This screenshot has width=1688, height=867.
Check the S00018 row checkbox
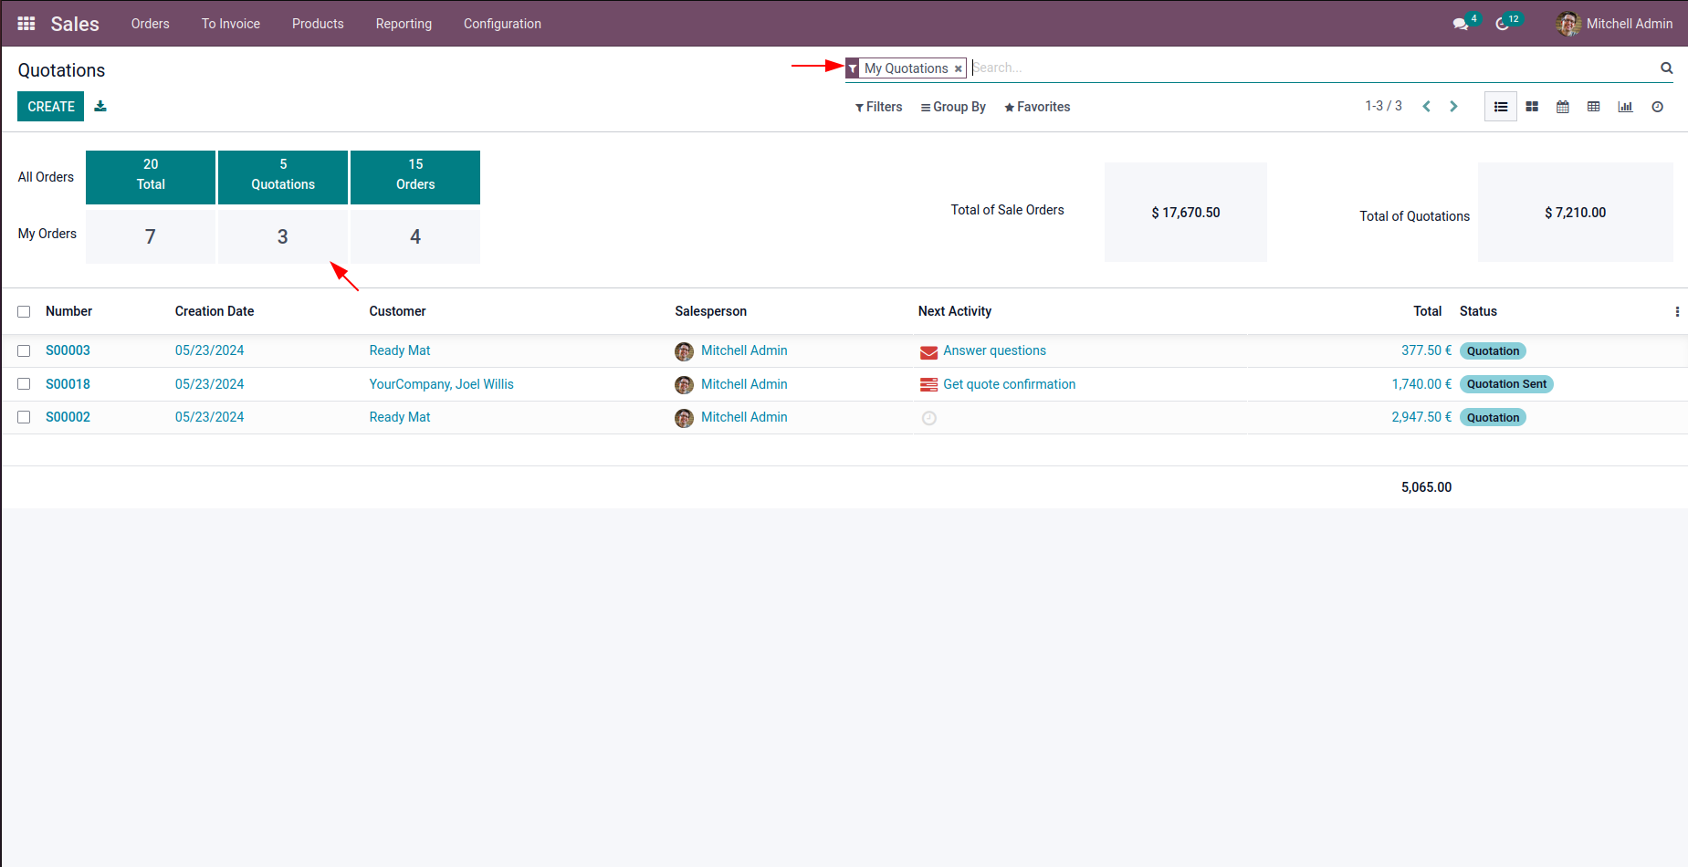pos(24,384)
